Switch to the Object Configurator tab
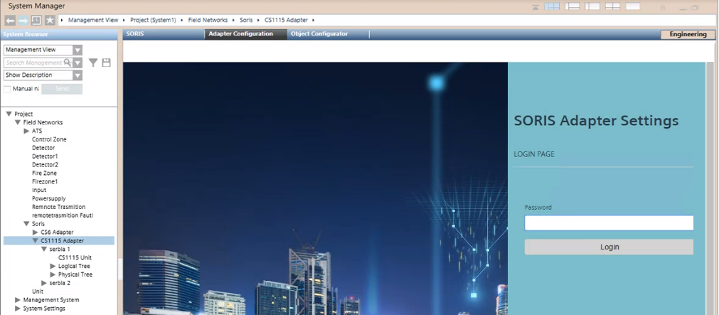 point(319,34)
